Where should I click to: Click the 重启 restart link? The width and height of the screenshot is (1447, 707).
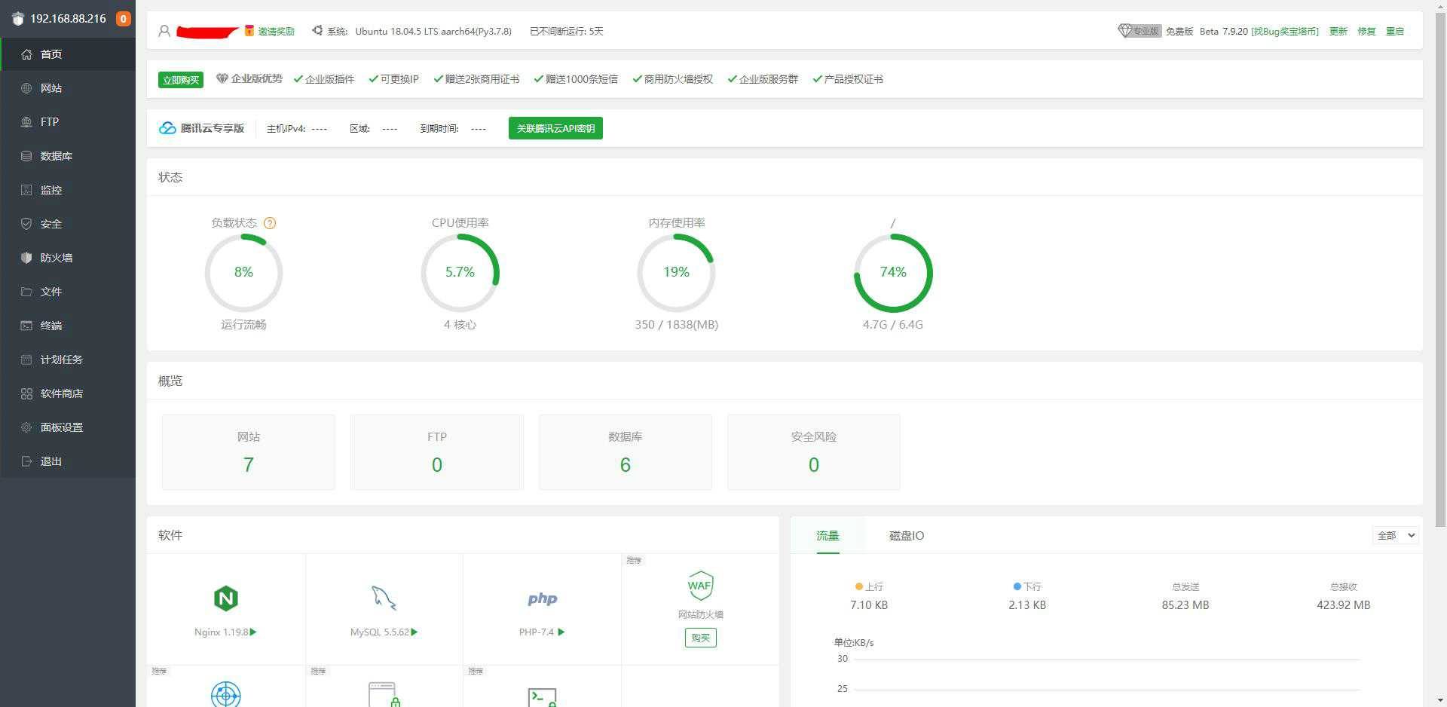point(1395,31)
